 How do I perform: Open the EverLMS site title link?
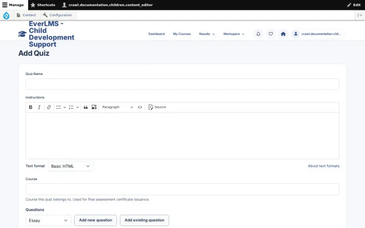(52, 34)
